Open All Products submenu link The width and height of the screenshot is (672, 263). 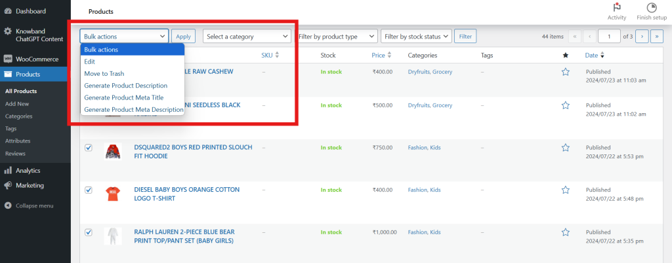click(x=21, y=91)
